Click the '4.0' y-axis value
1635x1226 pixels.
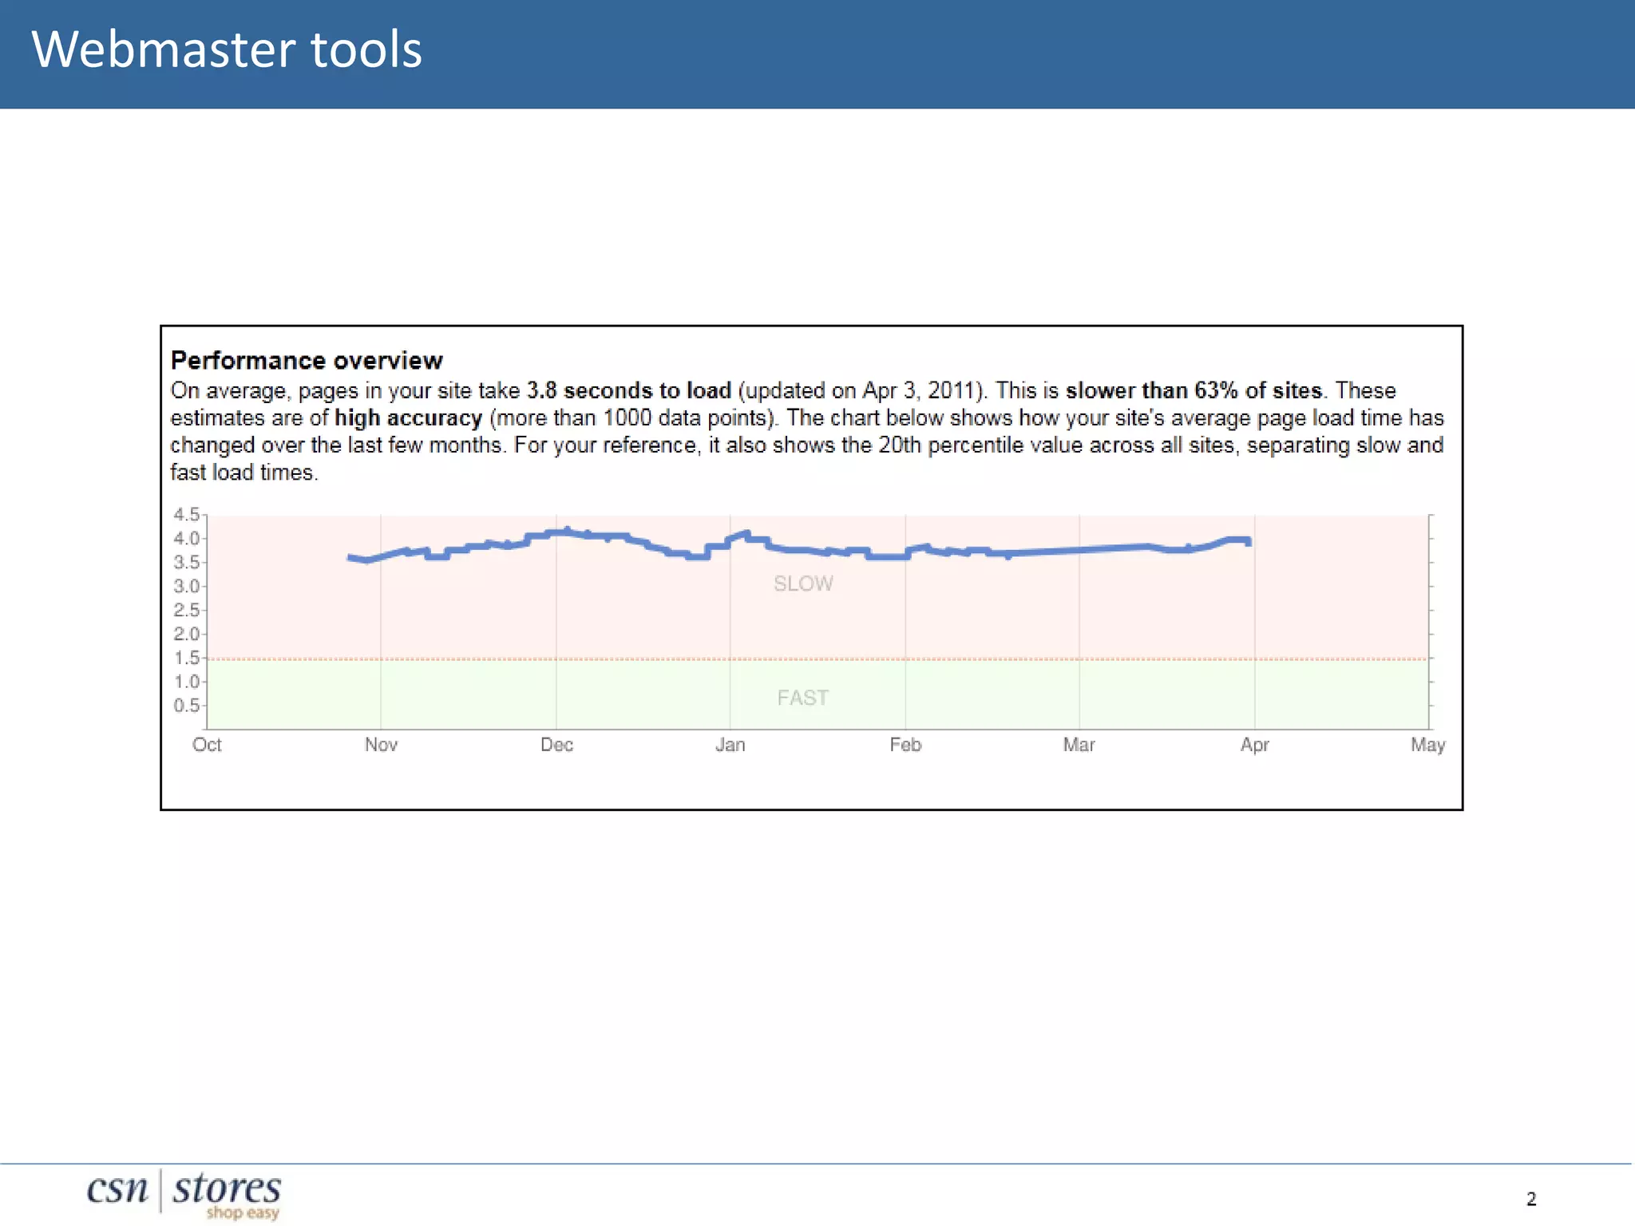click(x=187, y=539)
